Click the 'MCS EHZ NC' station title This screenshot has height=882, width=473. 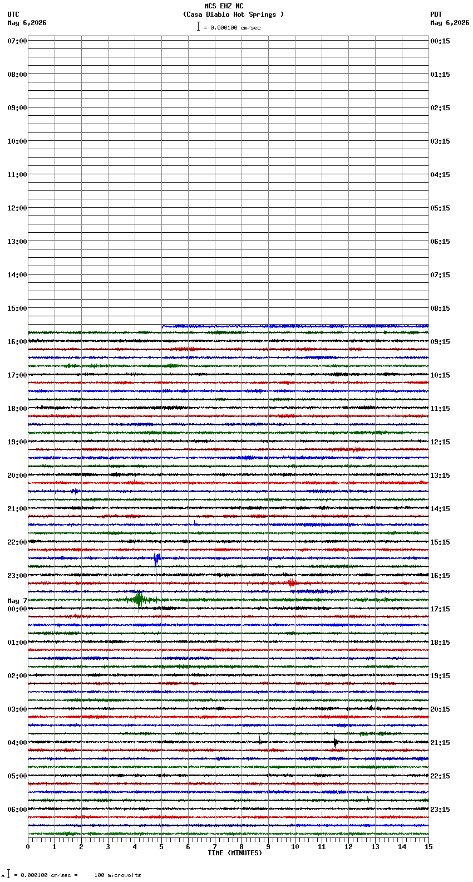(x=224, y=6)
